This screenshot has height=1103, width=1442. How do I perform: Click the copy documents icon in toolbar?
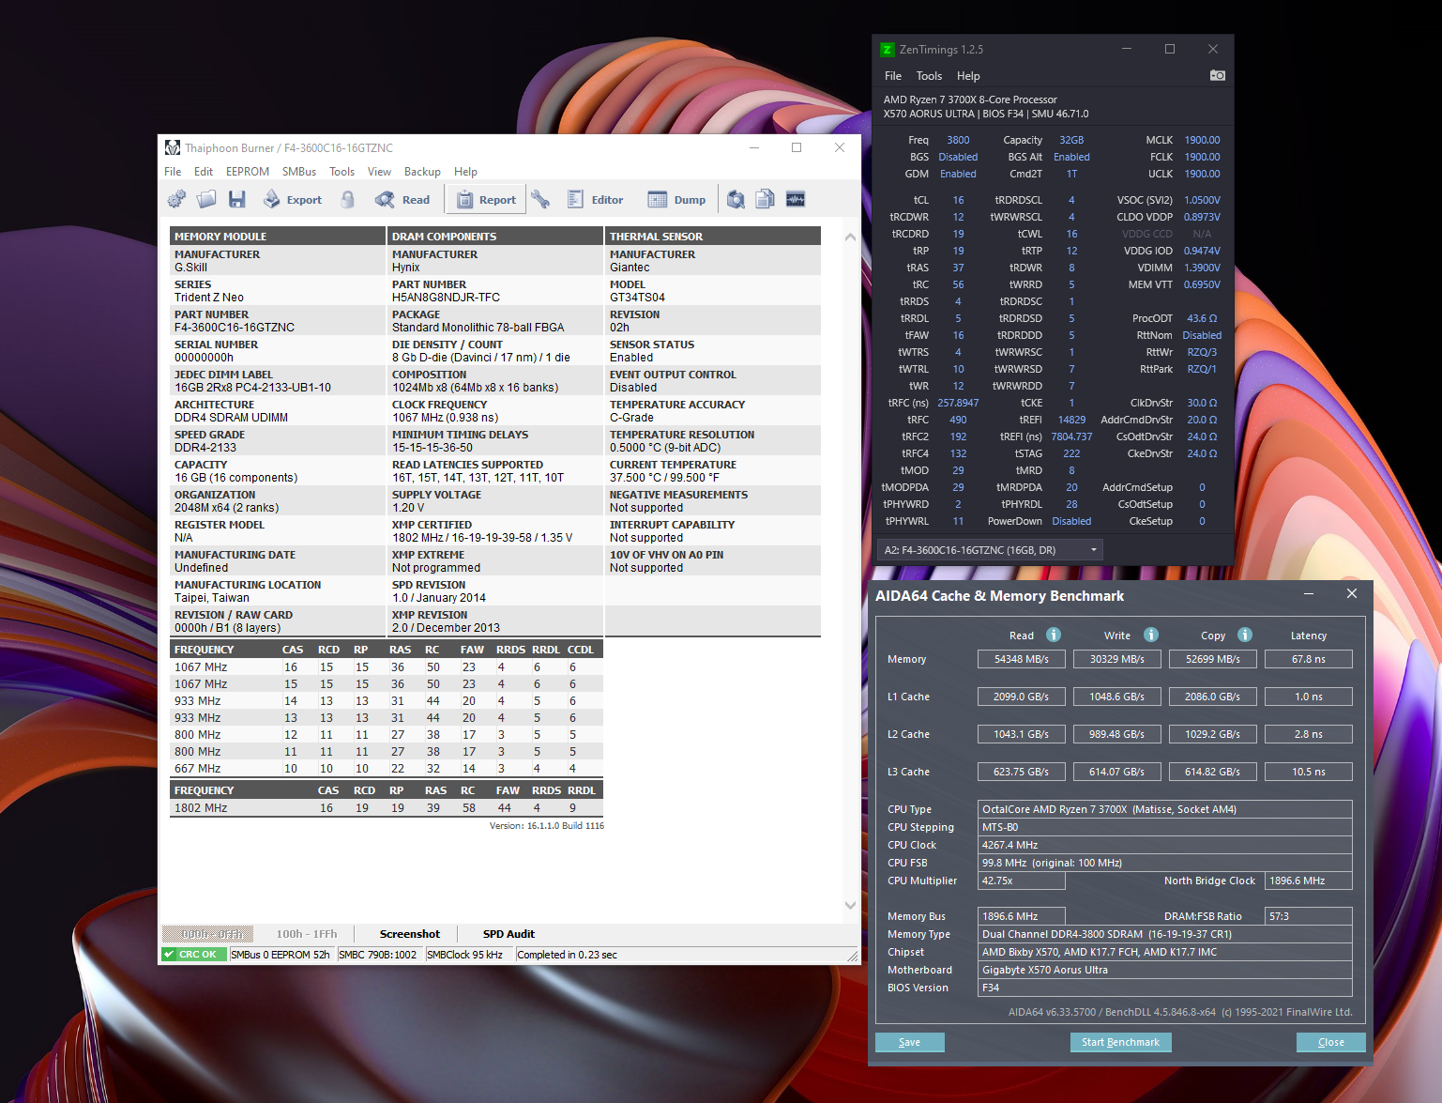point(766,199)
